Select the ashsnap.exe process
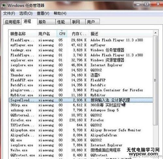This screenshot has height=159, width=163. (81, 110)
